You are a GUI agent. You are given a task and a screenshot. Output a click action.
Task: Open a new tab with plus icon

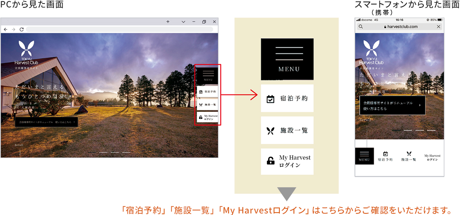(168, 22)
